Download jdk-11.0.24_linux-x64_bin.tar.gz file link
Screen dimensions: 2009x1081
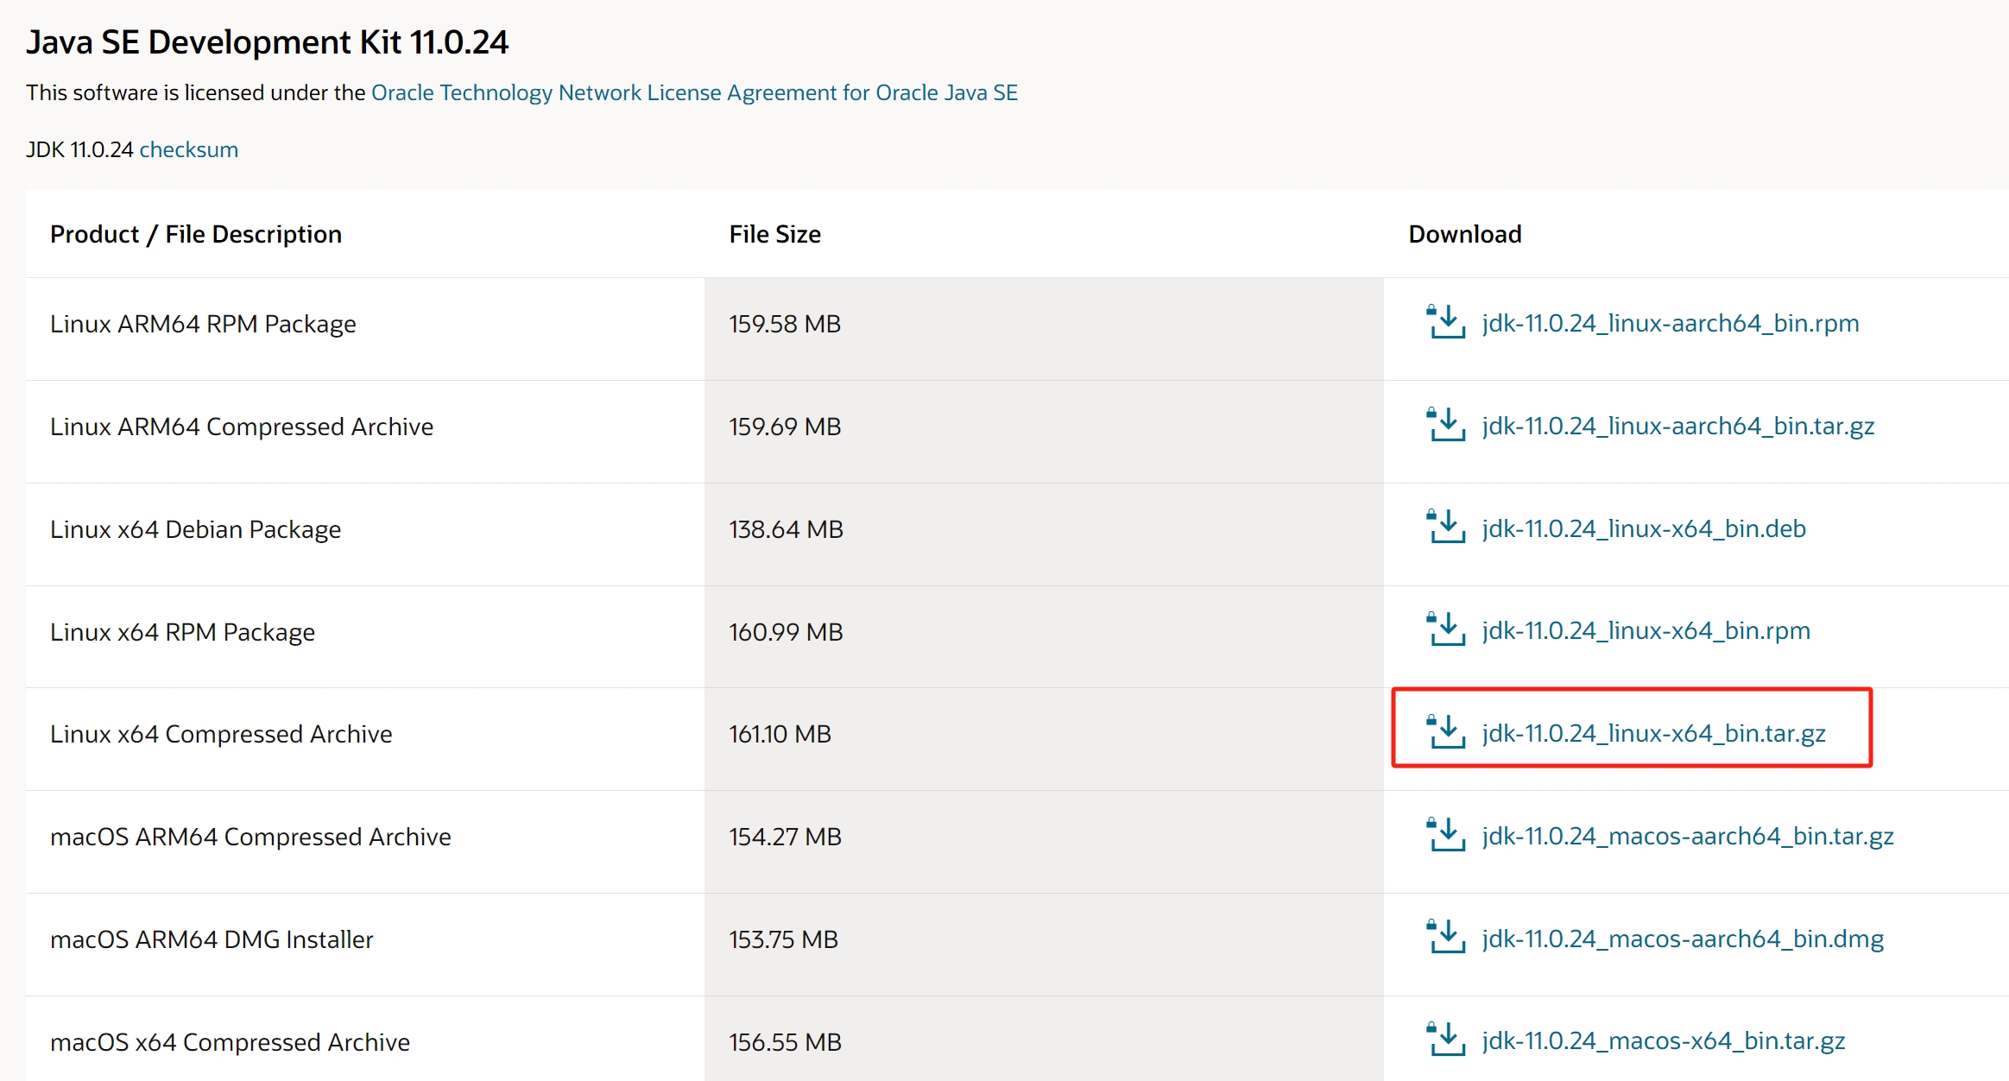[x=1654, y=733]
